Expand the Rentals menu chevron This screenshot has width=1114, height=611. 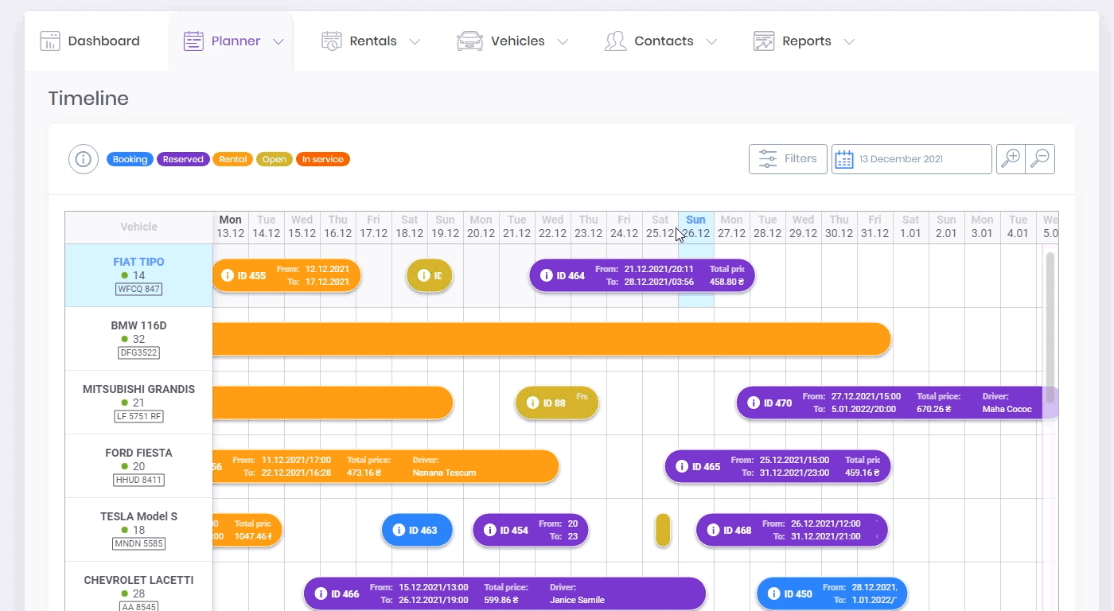(x=415, y=42)
